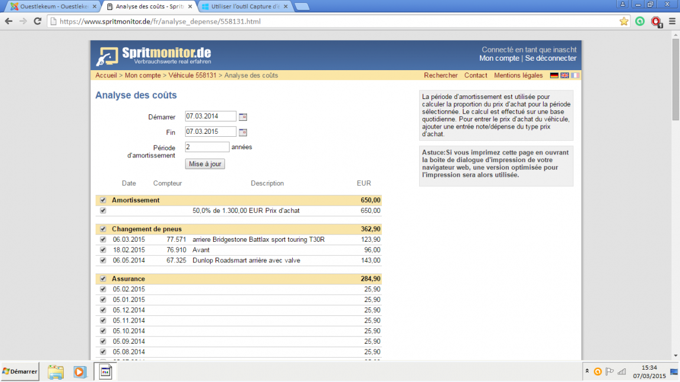
Task: Open the calendar picker beside Fin date
Action: 243,132
